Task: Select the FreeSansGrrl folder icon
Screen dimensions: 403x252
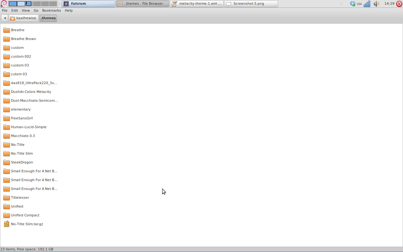Action: (7, 118)
